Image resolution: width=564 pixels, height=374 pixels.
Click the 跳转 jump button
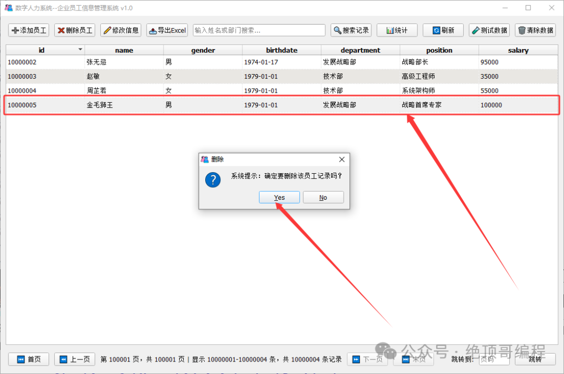535,359
